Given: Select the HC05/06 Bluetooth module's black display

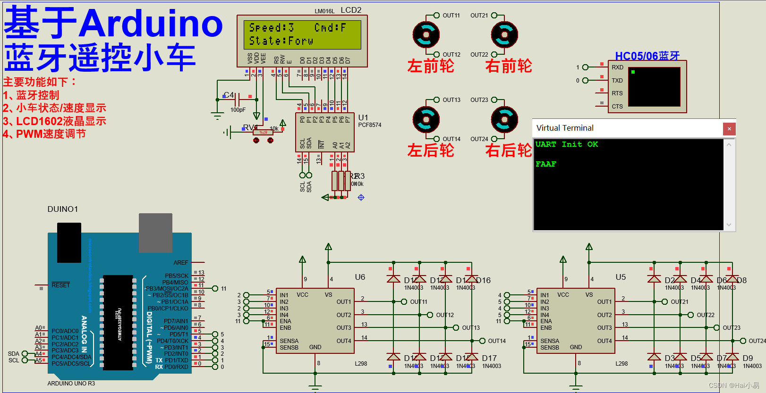Looking at the screenshot, I should point(654,86).
